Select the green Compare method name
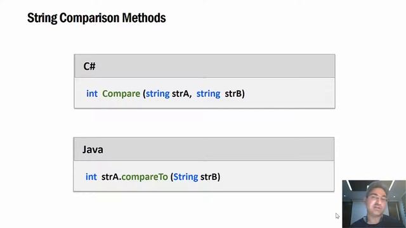Viewport: 406px width, 228px height. [x=121, y=94]
